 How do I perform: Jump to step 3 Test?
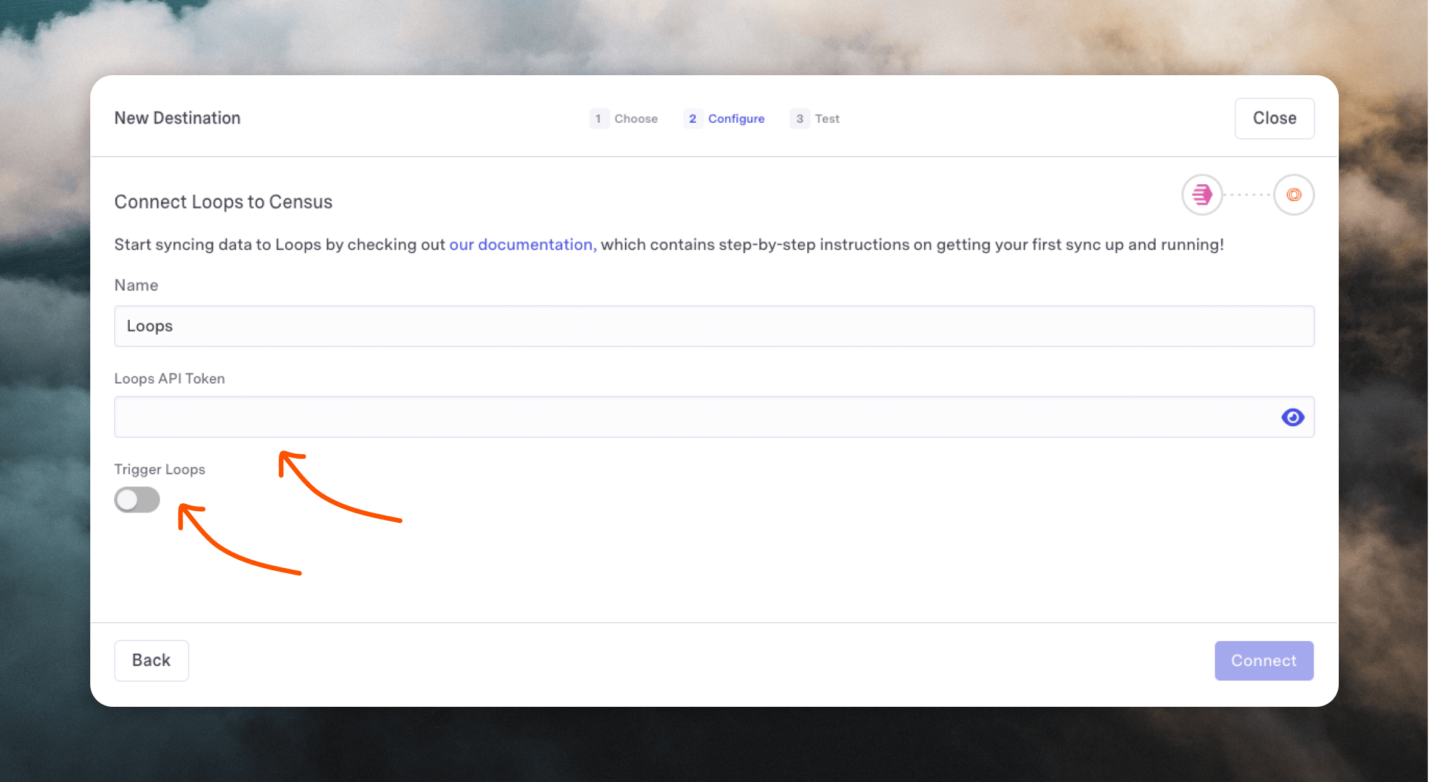click(x=815, y=118)
